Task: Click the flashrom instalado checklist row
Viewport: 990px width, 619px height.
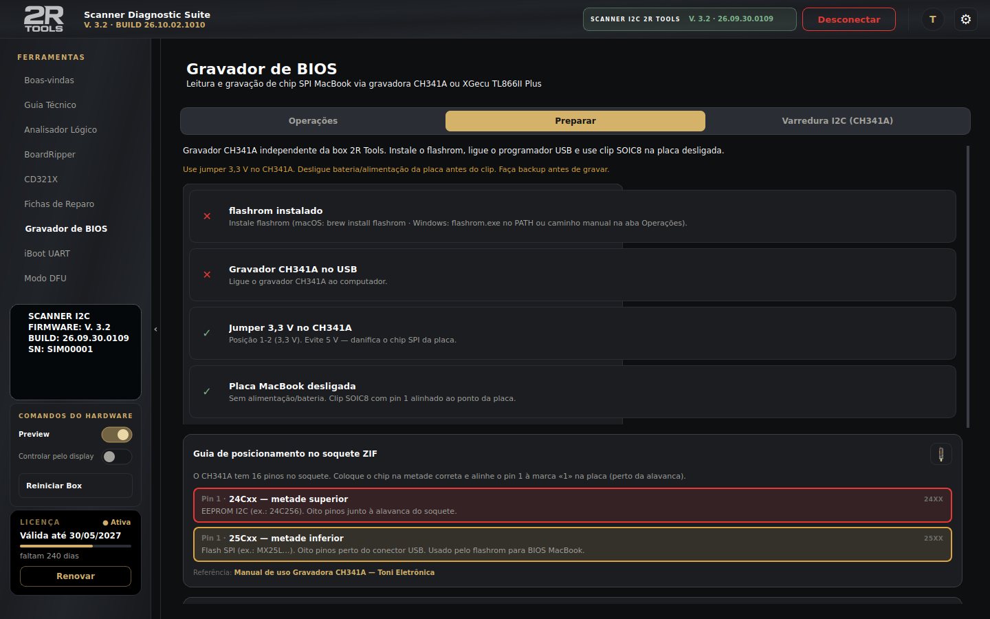Action: tap(573, 216)
